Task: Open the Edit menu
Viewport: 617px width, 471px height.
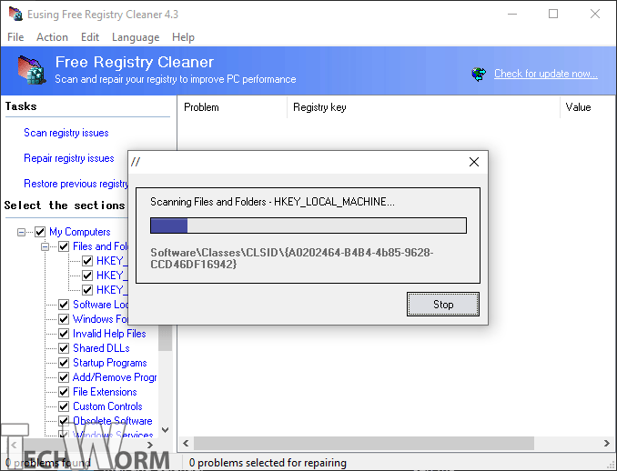Action: [90, 37]
